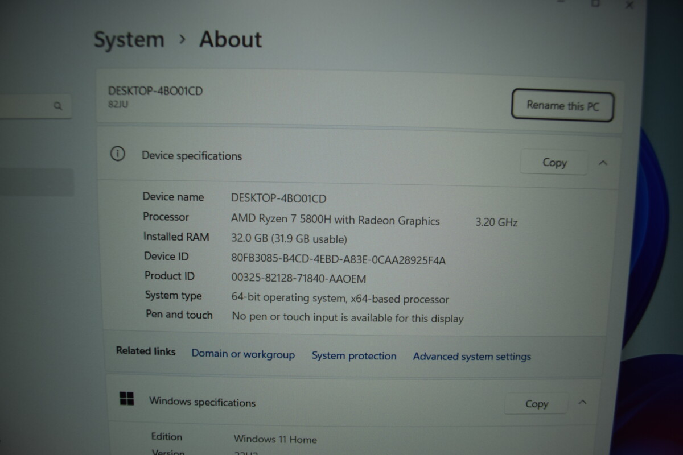Click the header PC name DESKTOP-4BO01CD

click(x=155, y=91)
